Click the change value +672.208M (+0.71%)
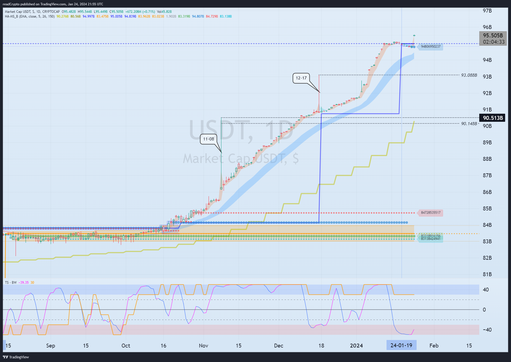511x362 pixels. (140, 12)
